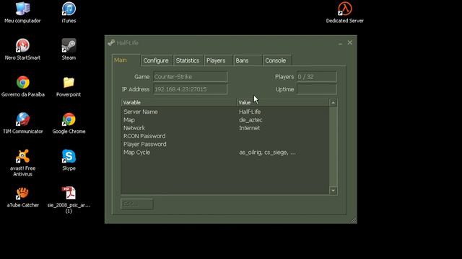
Task: Click the scrollbar up arrow
Action: [x=333, y=103]
